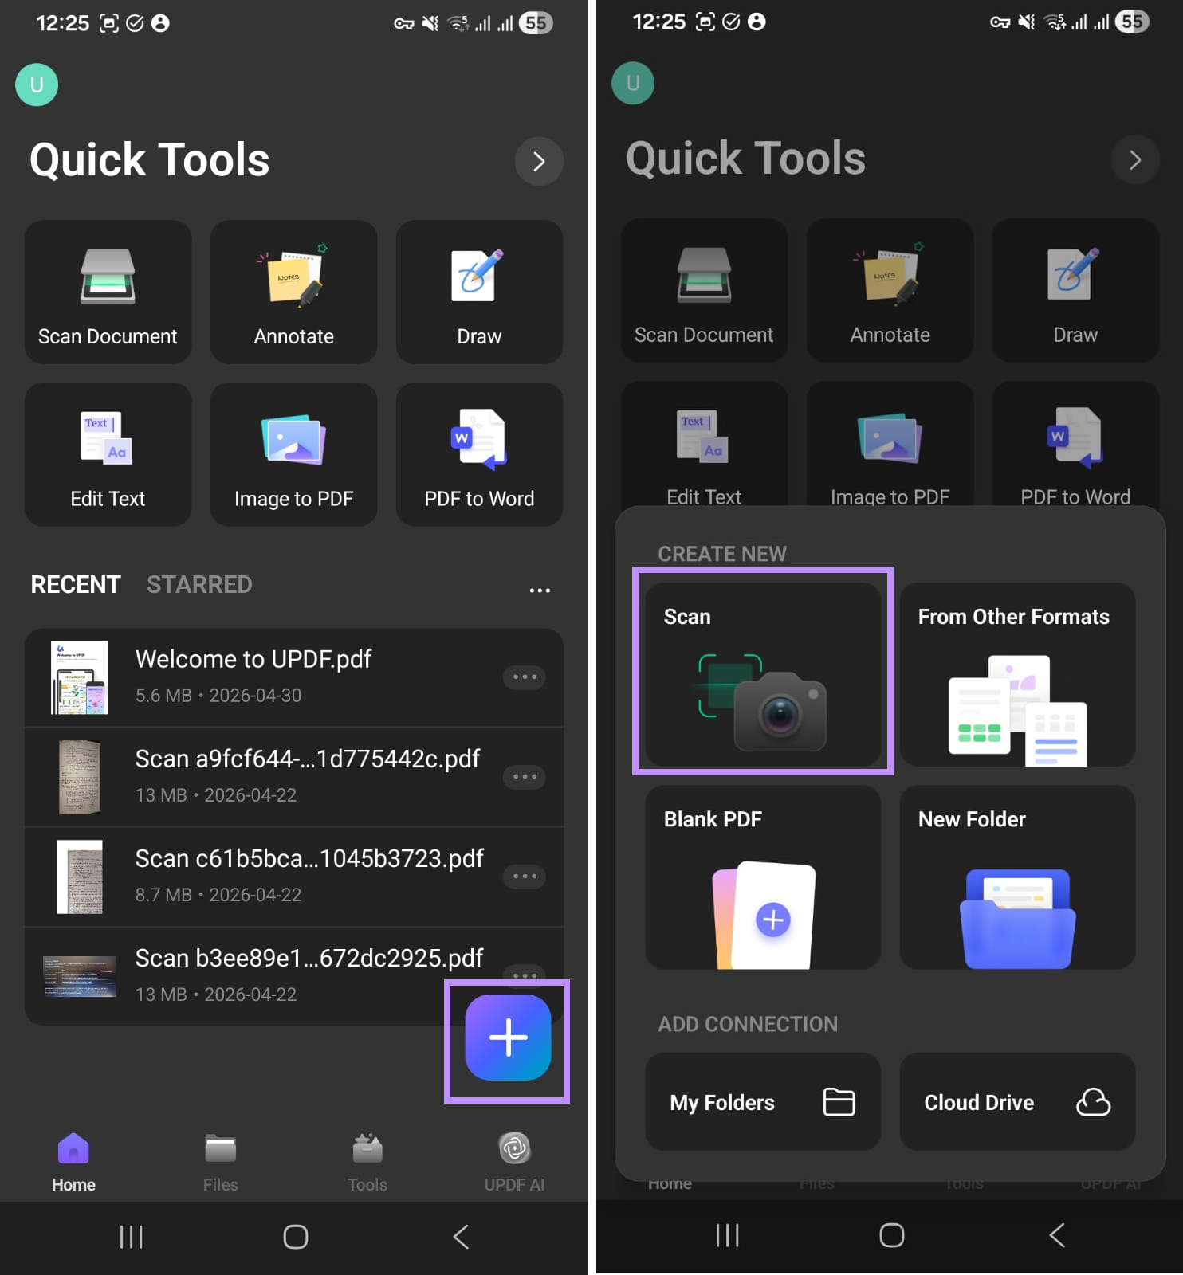1183x1275 pixels.
Task: Switch to Tools tab on left screen
Action: pos(367,1163)
